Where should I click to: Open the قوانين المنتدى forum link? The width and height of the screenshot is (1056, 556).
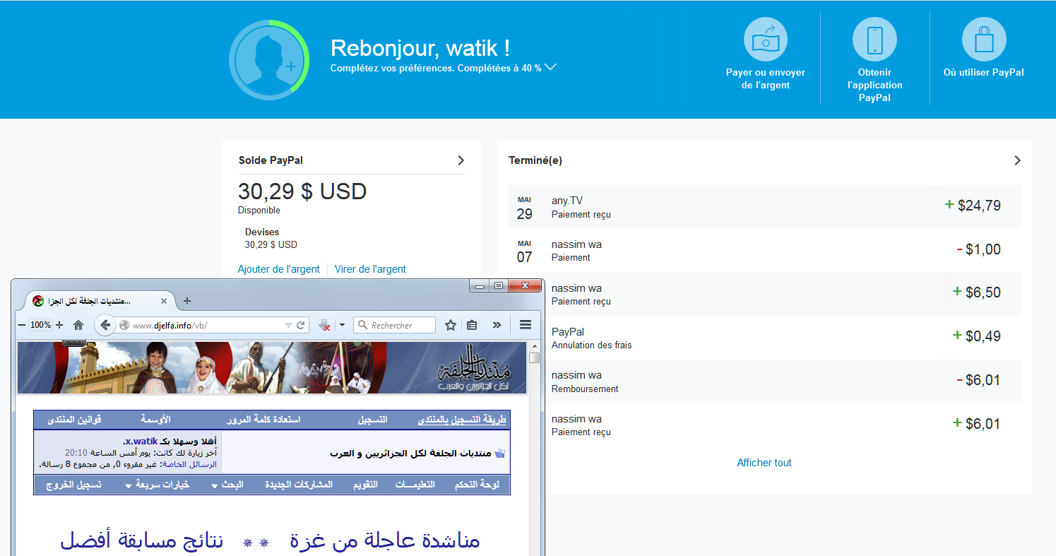pyautogui.click(x=74, y=420)
